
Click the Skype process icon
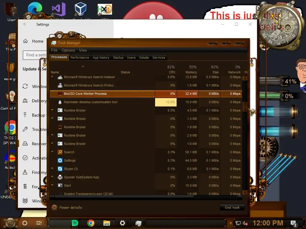coord(60,169)
